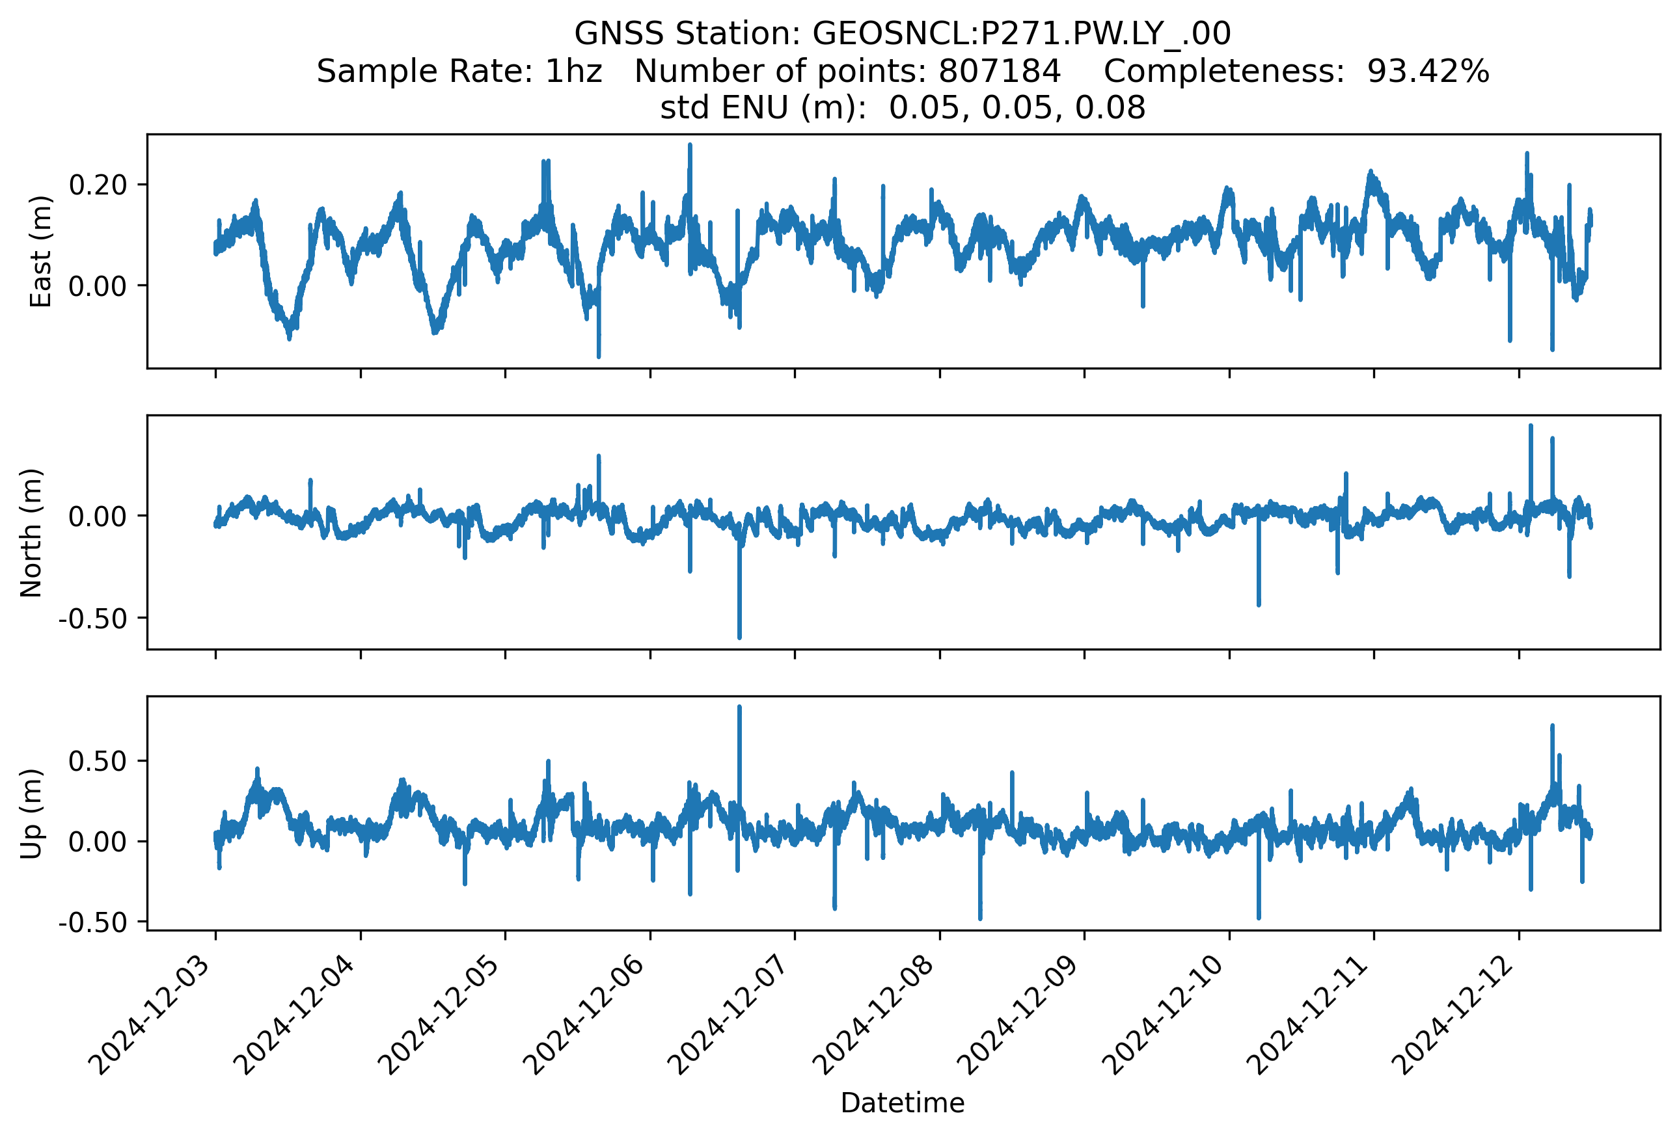The height and width of the screenshot is (1137, 1679).
Task: Click the -0.50 tick label on North axis
Action: coord(93,619)
